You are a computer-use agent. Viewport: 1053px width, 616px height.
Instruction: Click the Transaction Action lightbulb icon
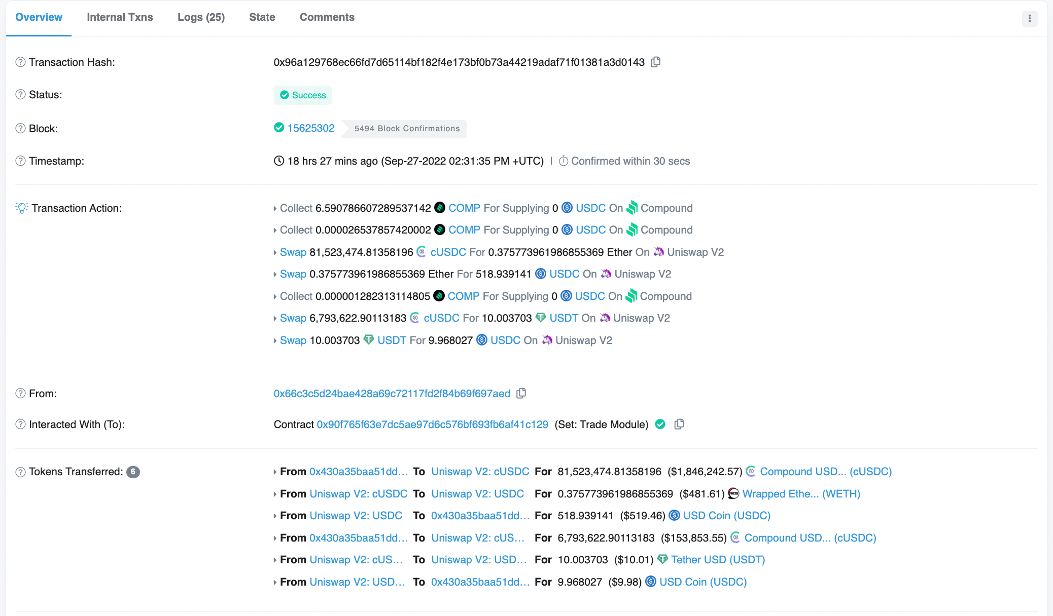point(22,208)
